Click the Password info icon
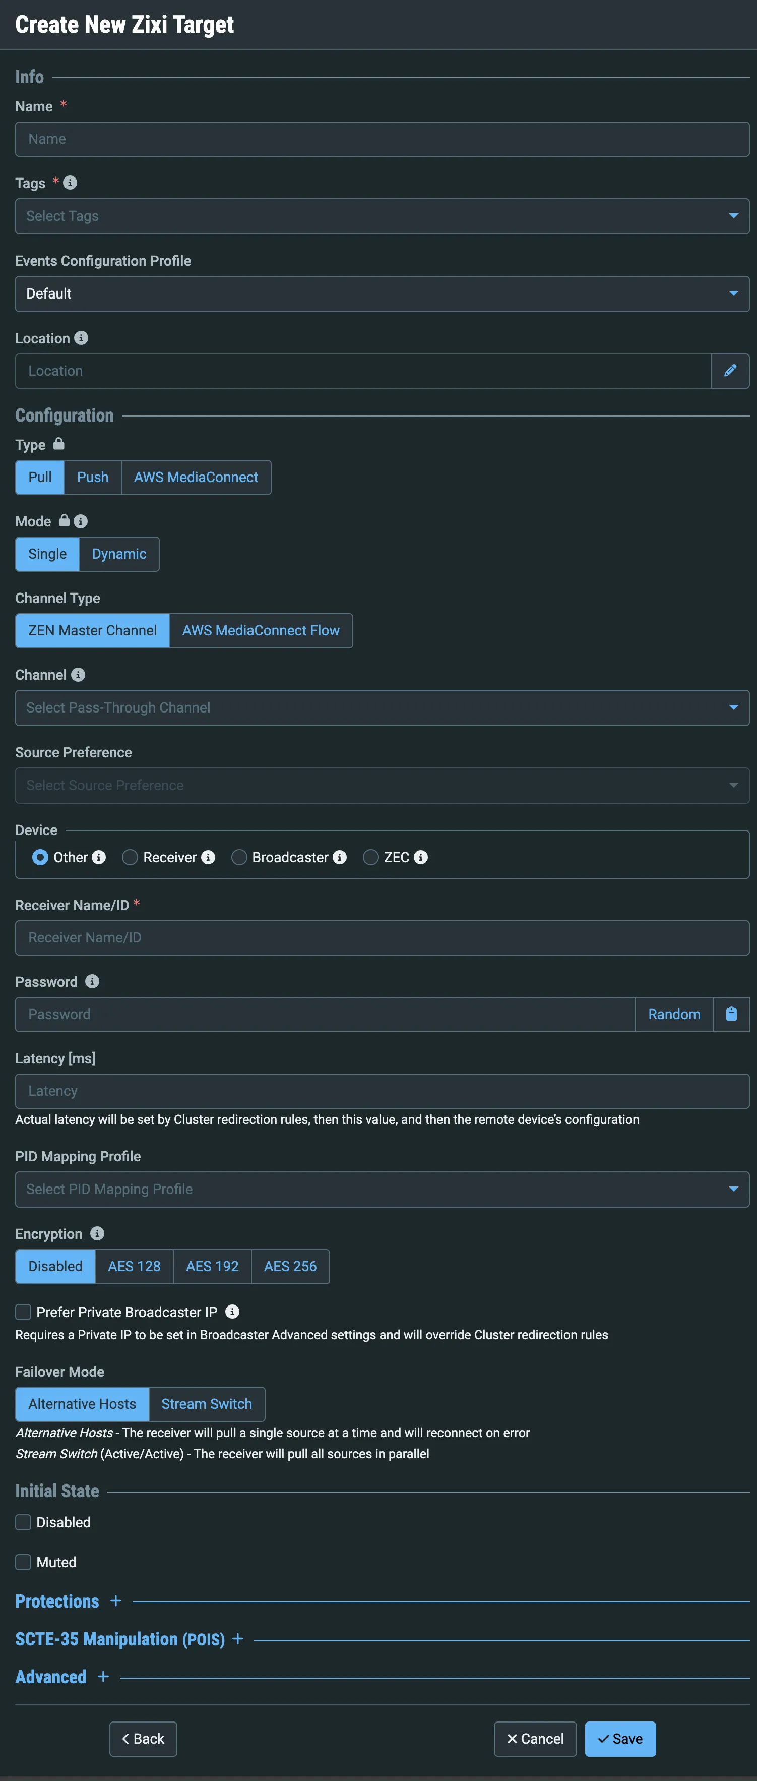The height and width of the screenshot is (1781, 757). (x=92, y=982)
